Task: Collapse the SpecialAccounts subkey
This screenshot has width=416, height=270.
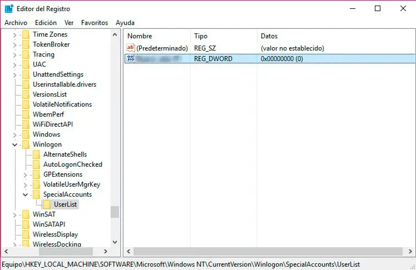Action: point(26,195)
